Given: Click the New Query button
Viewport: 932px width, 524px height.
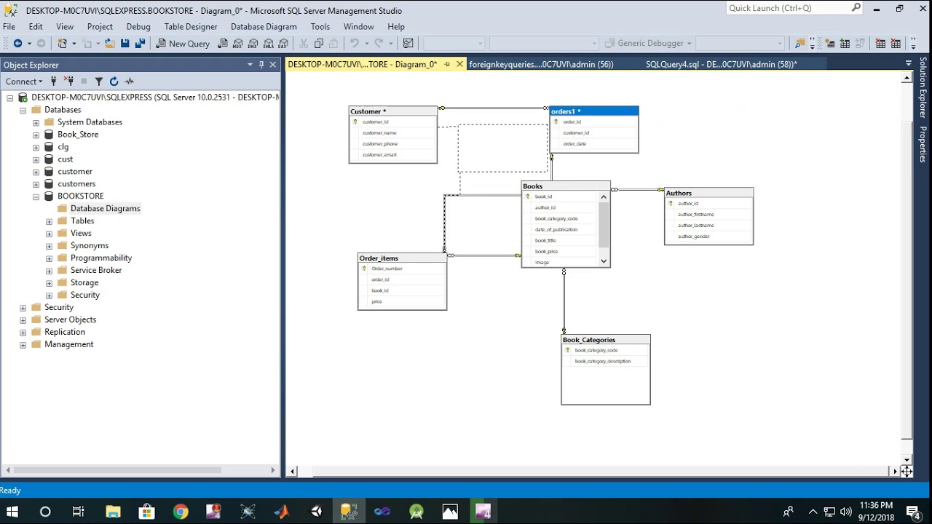Looking at the screenshot, I should 183,44.
